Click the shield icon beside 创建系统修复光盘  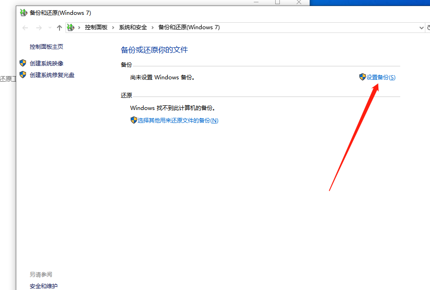pyautogui.click(x=23, y=75)
